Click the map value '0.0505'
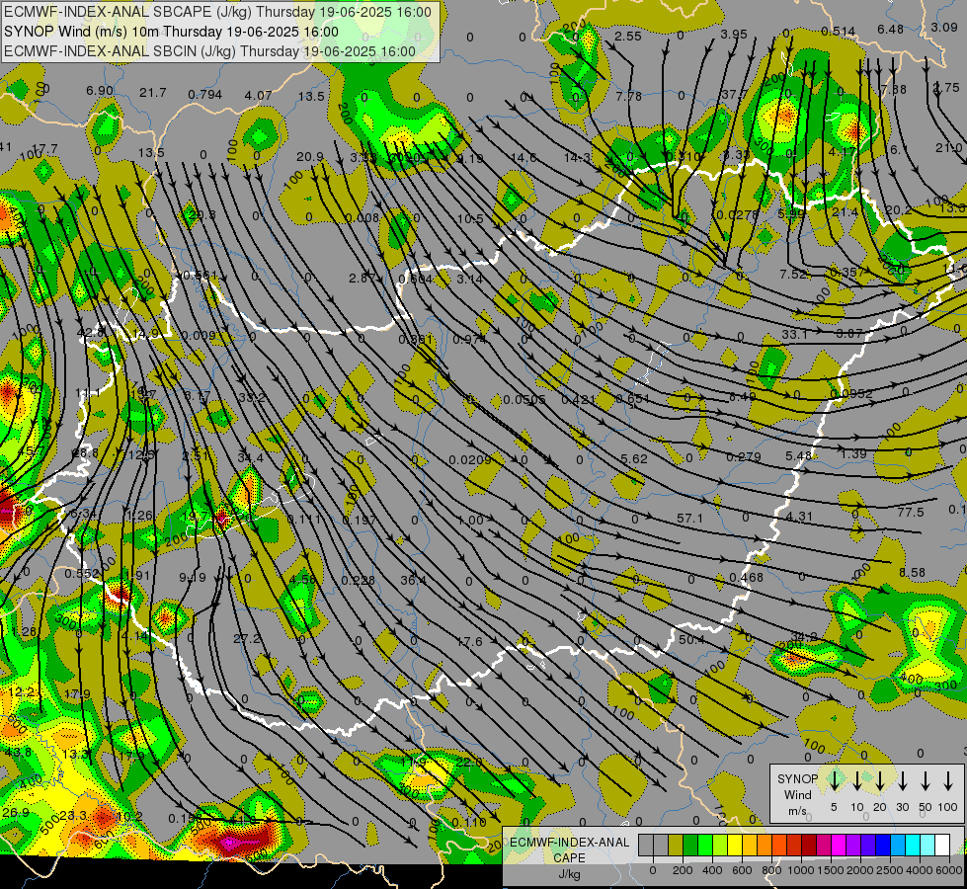The height and width of the screenshot is (889, 967). coord(524,400)
